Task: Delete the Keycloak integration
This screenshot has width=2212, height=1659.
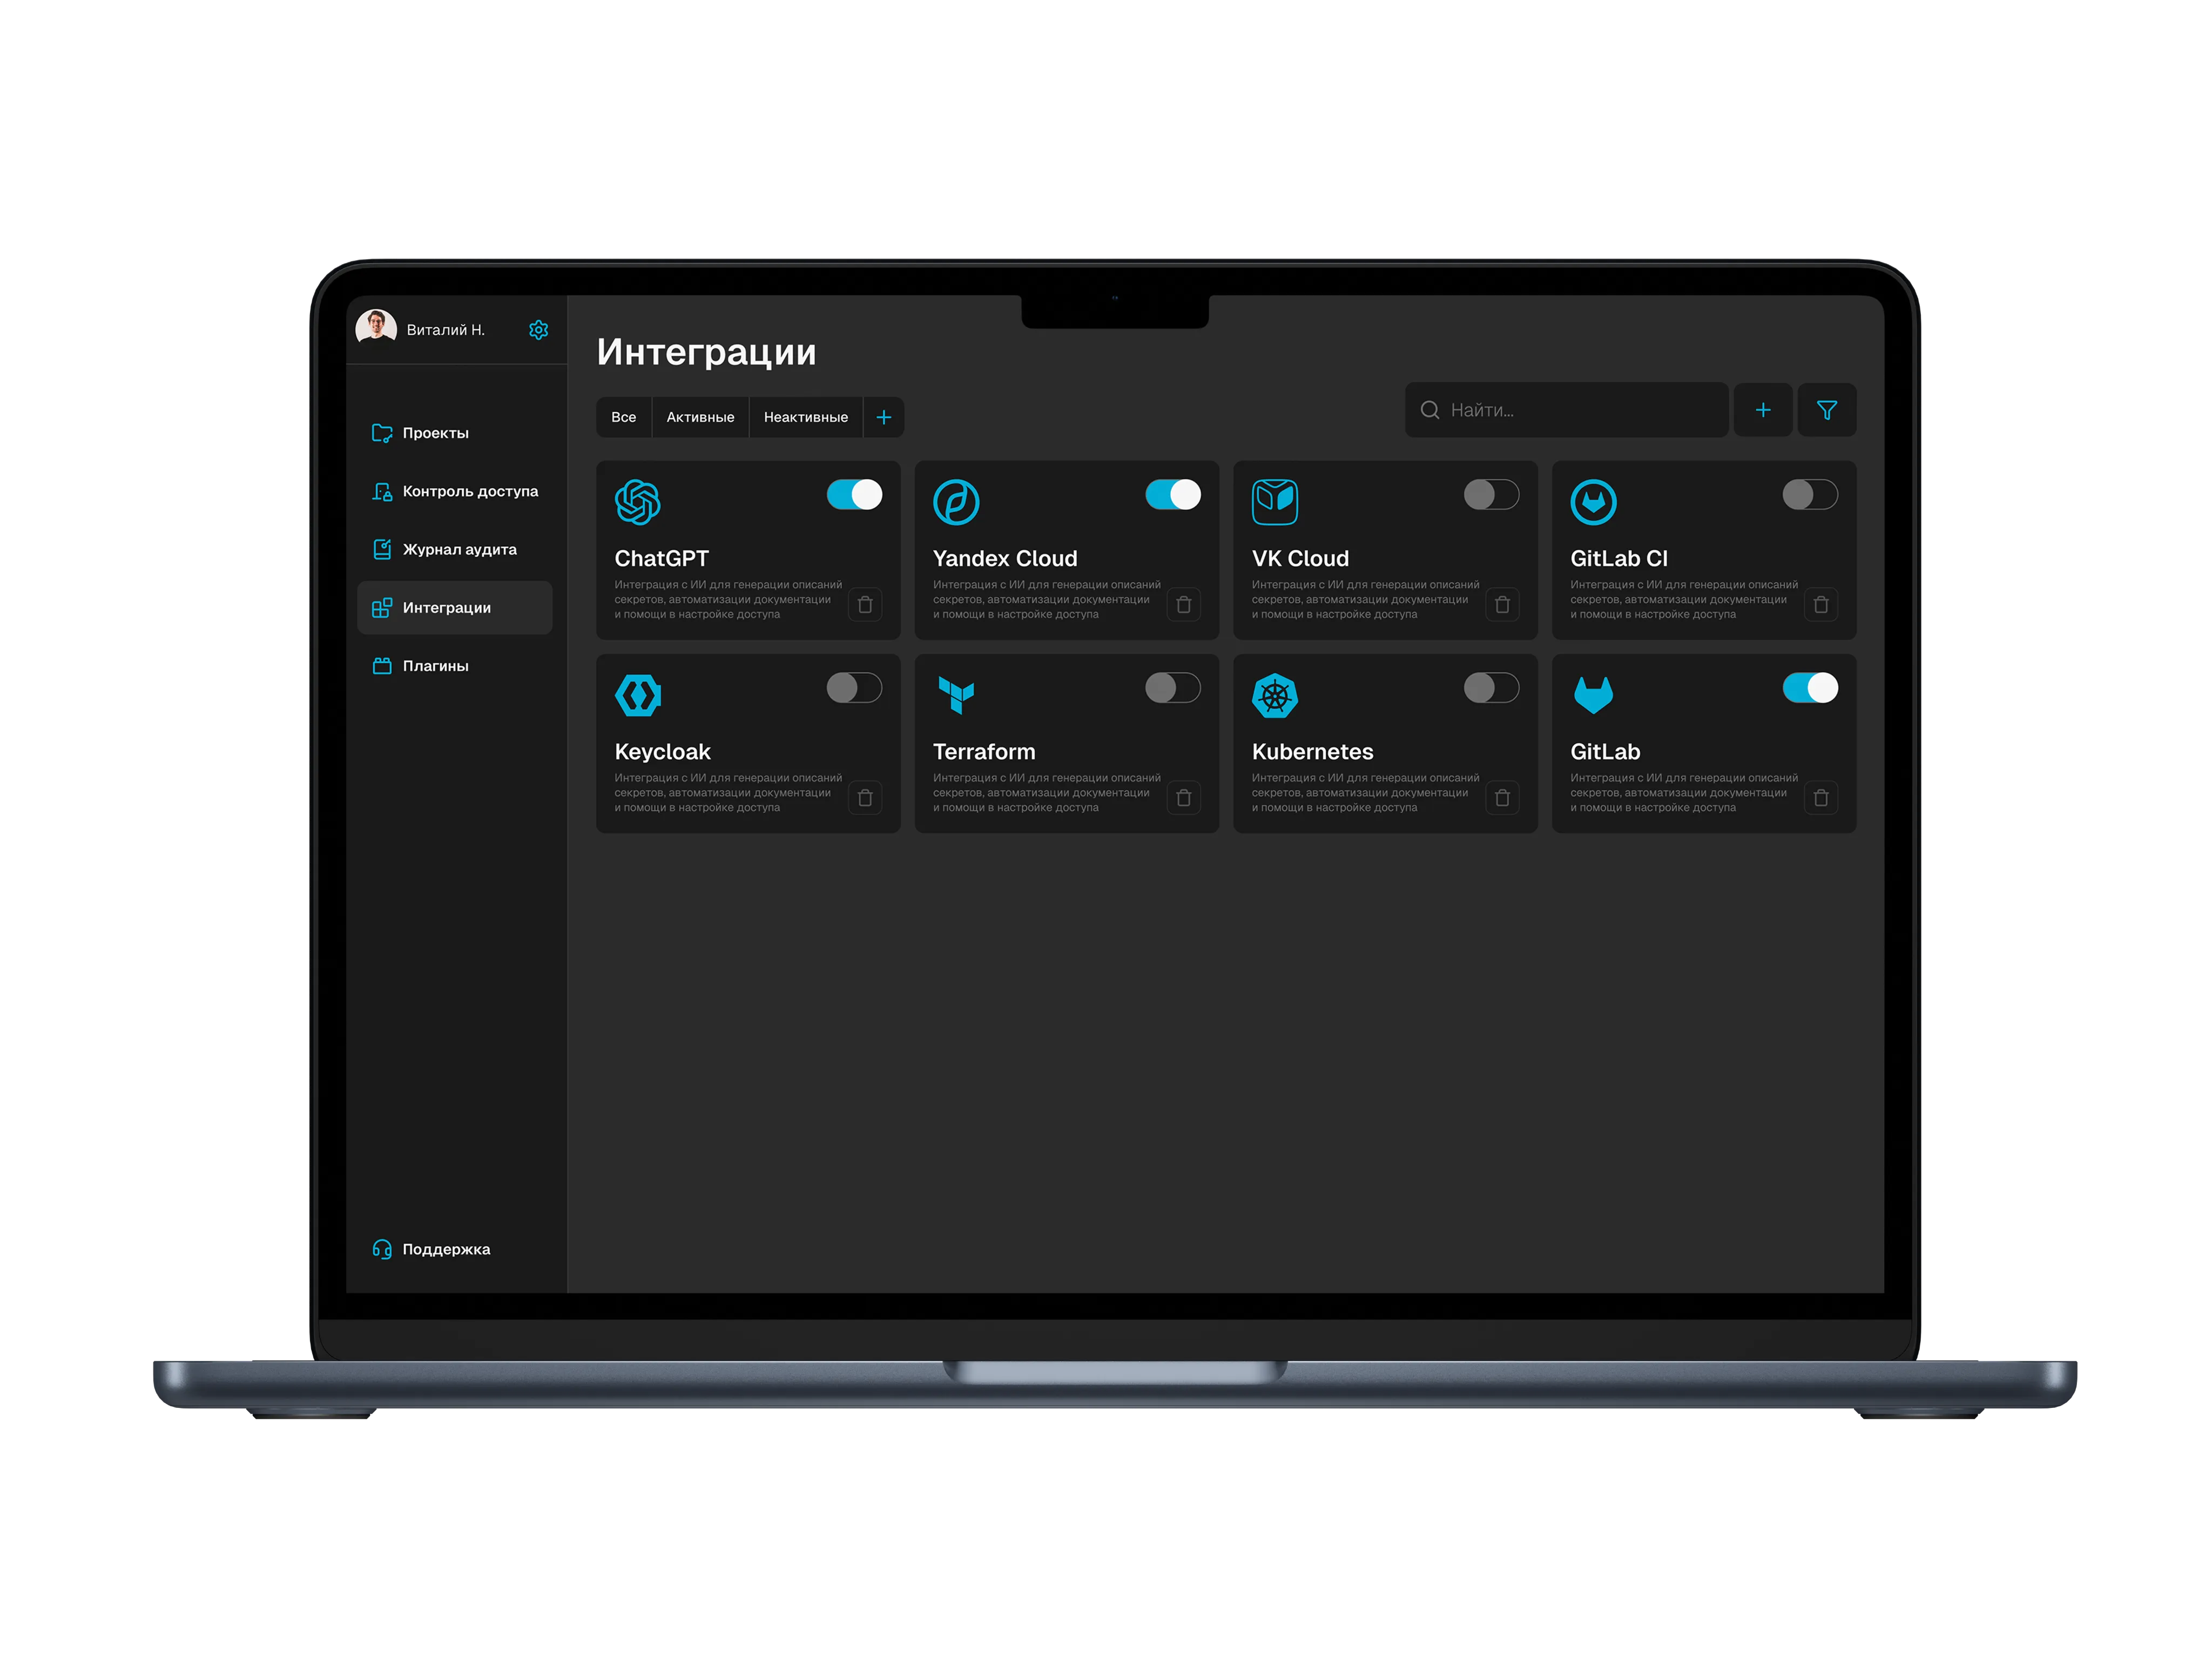Action: click(x=865, y=797)
